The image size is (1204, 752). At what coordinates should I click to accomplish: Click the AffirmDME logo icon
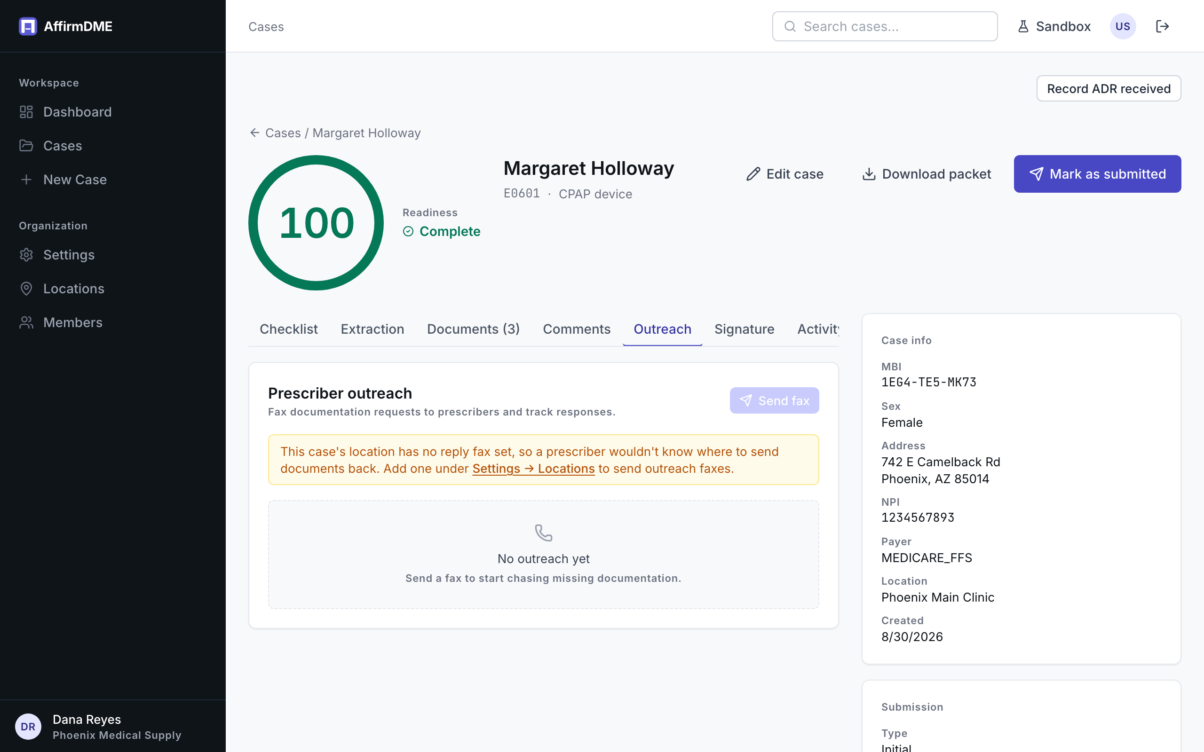click(28, 26)
